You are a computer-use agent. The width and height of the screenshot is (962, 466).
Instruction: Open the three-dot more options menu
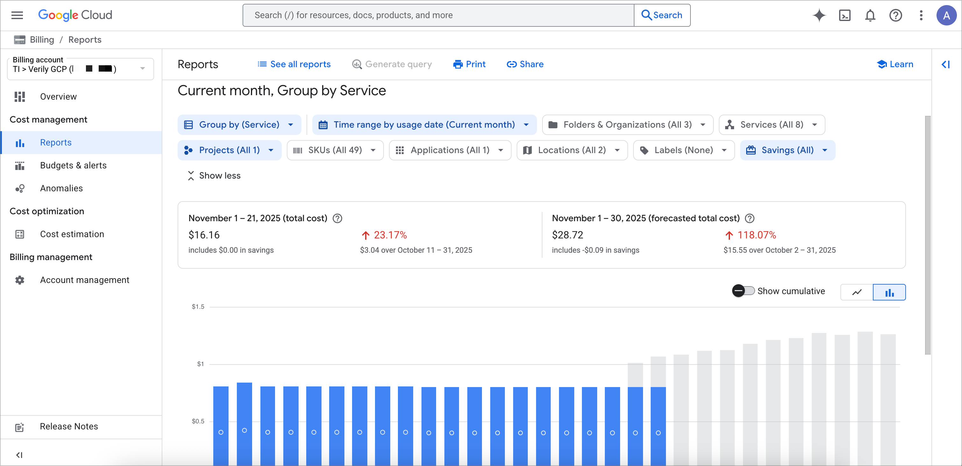click(921, 15)
